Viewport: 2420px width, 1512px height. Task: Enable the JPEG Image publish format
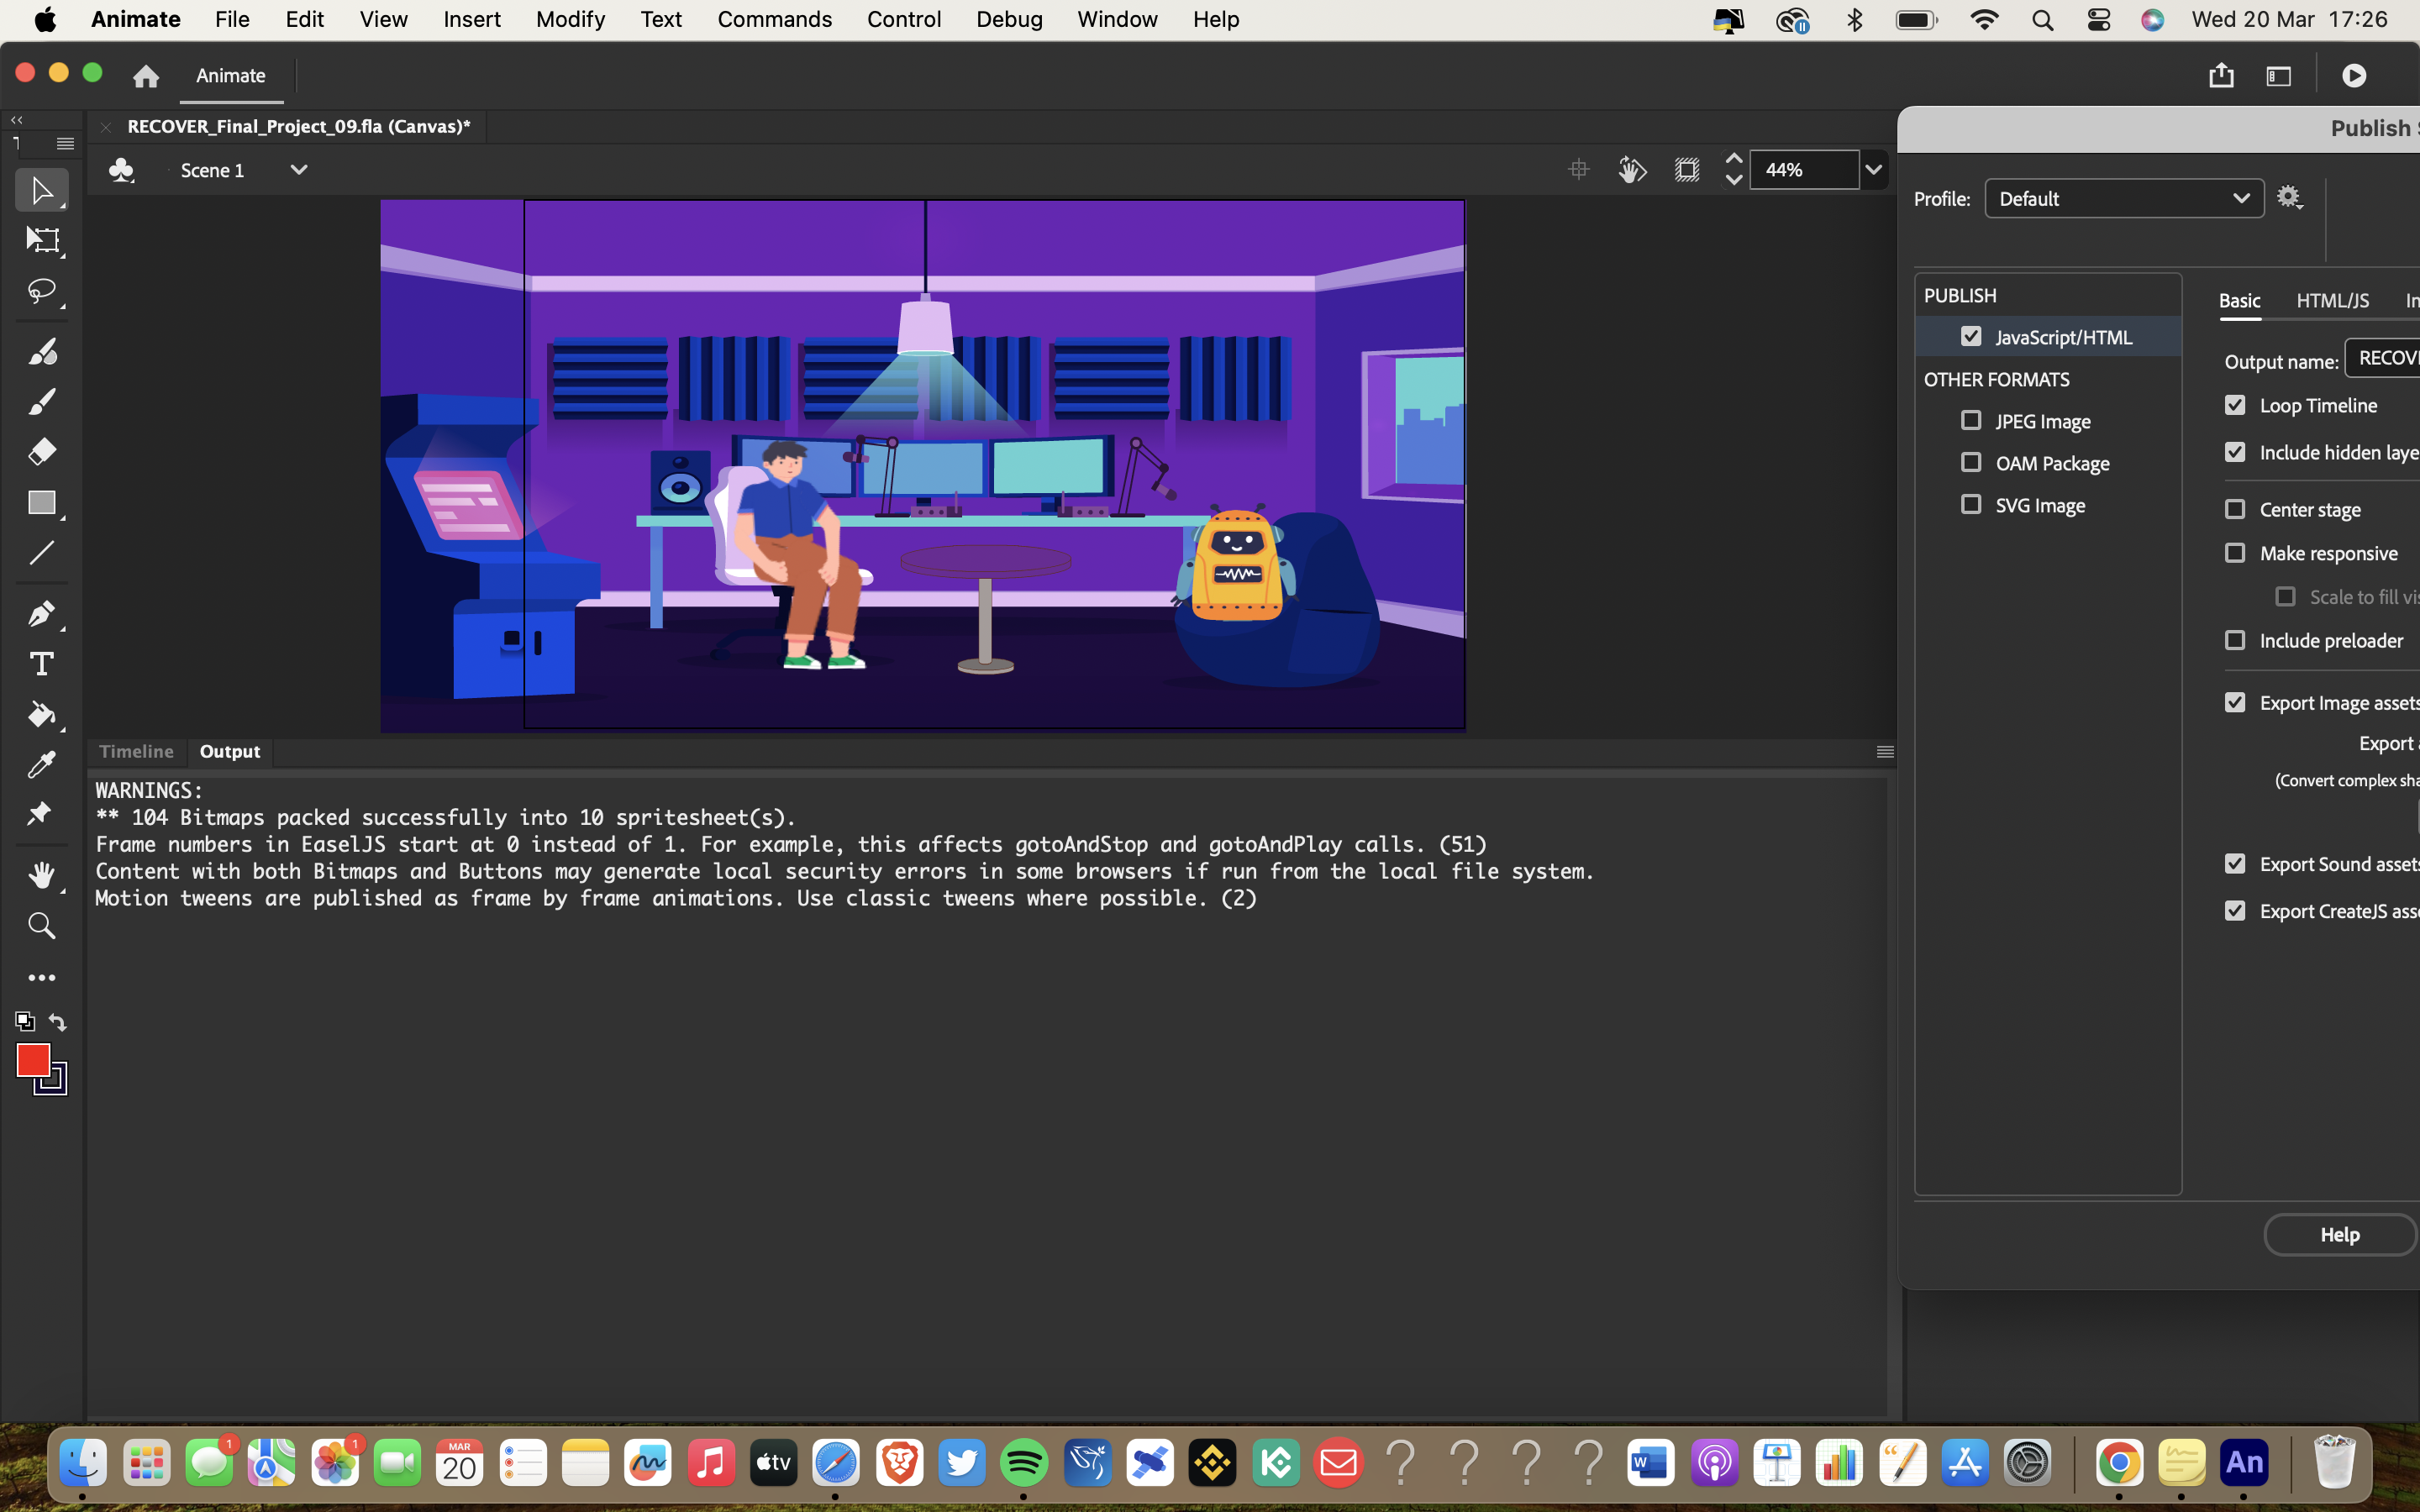point(1973,420)
